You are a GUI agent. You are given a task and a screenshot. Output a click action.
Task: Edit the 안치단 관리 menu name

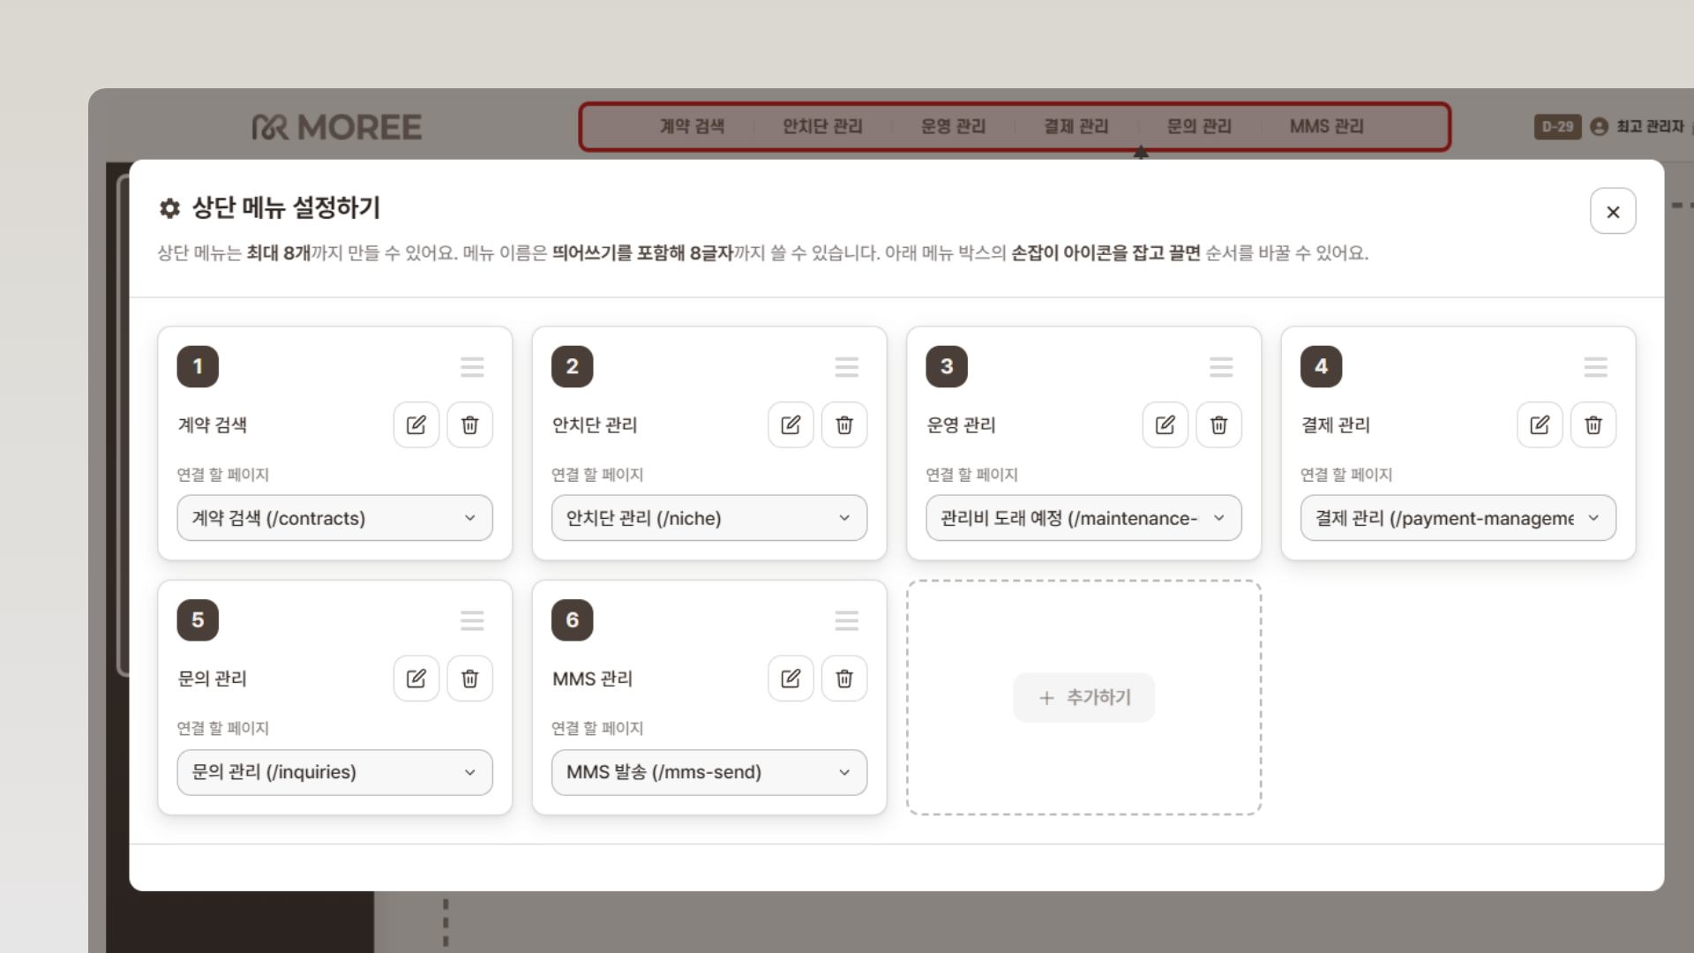[791, 425]
